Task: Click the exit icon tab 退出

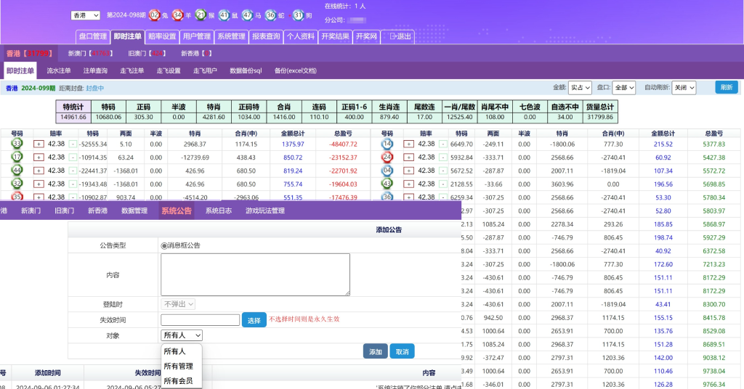Action: [400, 36]
